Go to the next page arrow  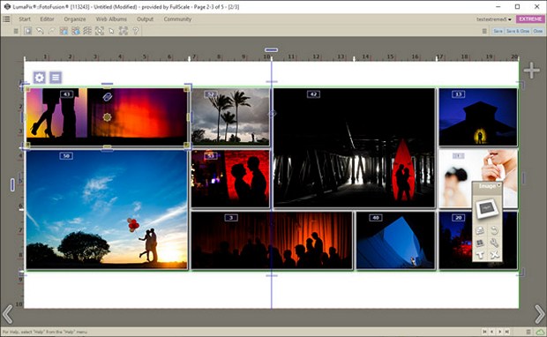click(x=540, y=314)
